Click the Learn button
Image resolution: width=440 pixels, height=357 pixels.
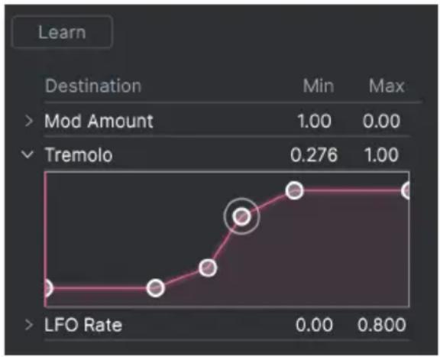point(62,32)
